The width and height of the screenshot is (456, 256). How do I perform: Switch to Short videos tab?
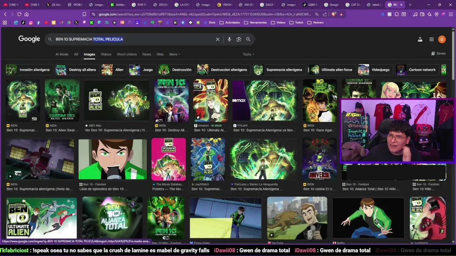click(127, 54)
